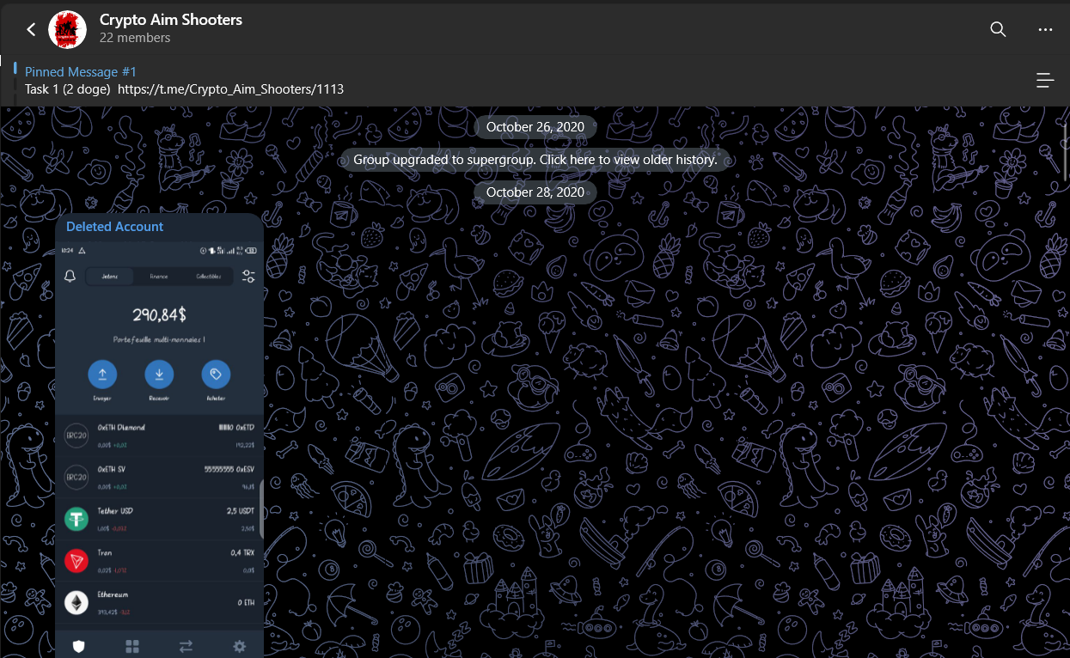Search messages using the magnifier icon

tap(998, 29)
